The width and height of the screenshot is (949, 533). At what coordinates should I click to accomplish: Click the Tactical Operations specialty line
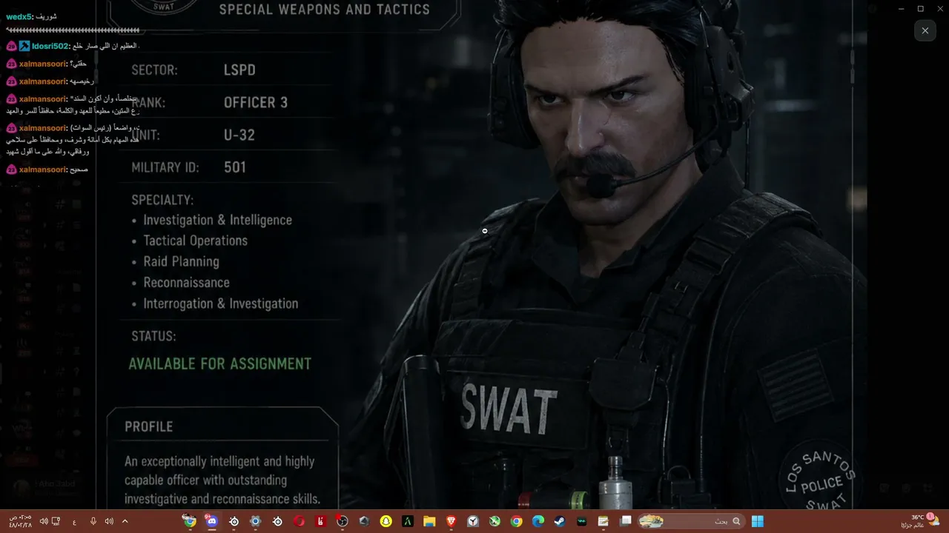pos(195,241)
